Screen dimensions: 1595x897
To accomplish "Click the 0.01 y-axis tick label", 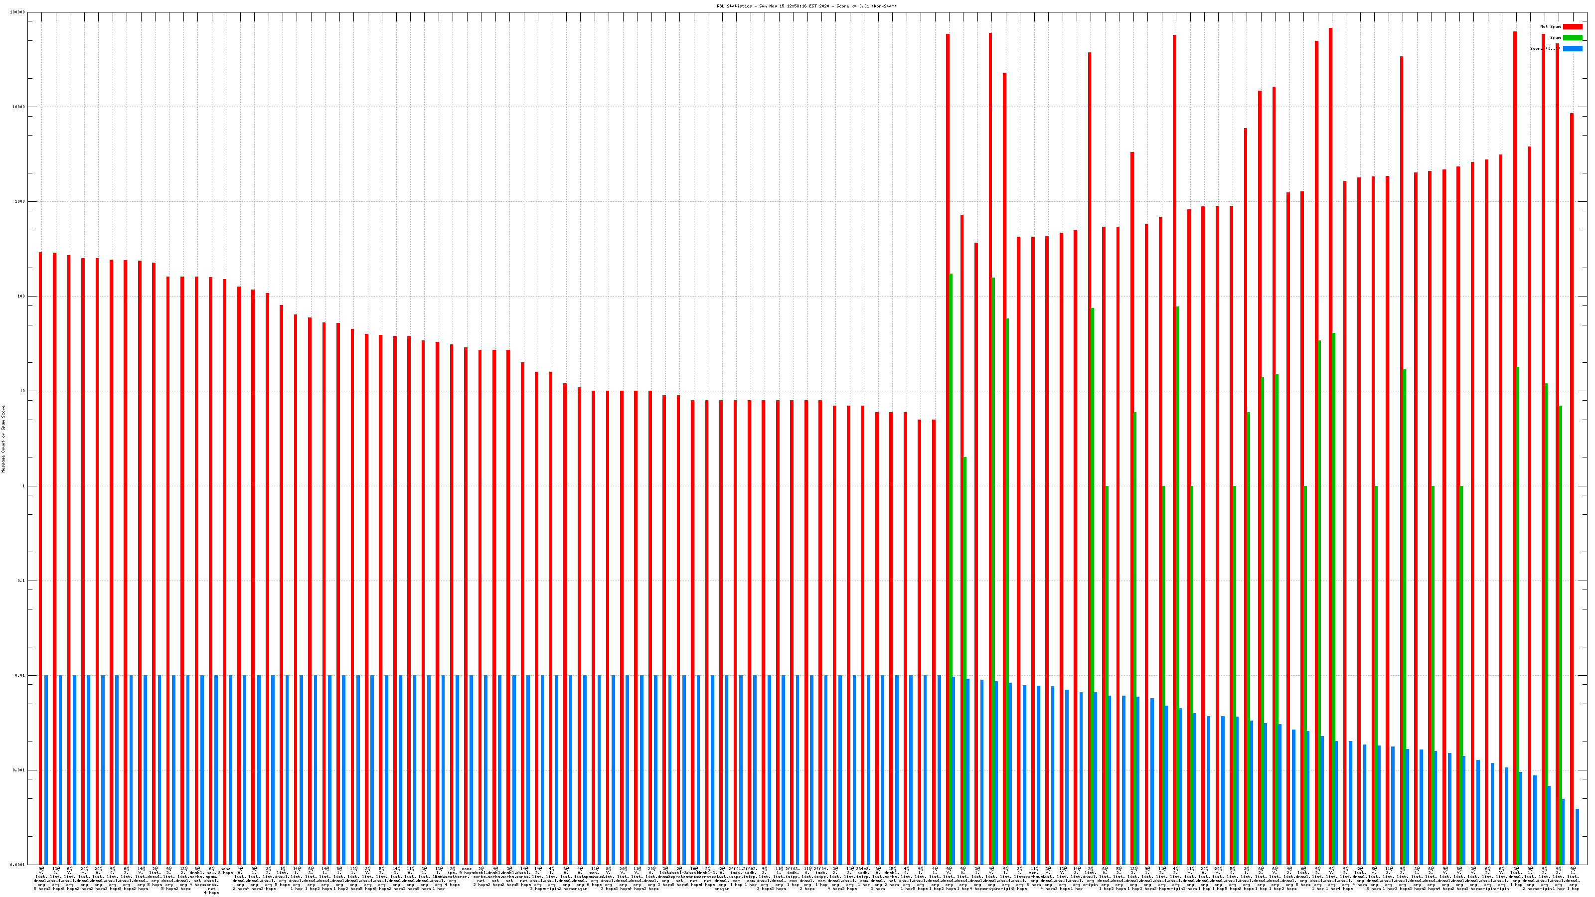I will [20, 675].
